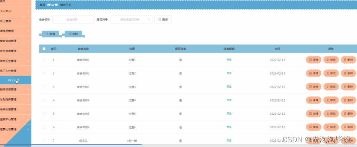Screen dimensions: 357x147
Task: View 详情 for the 宿舍名称3 row
Action: point(314,87)
